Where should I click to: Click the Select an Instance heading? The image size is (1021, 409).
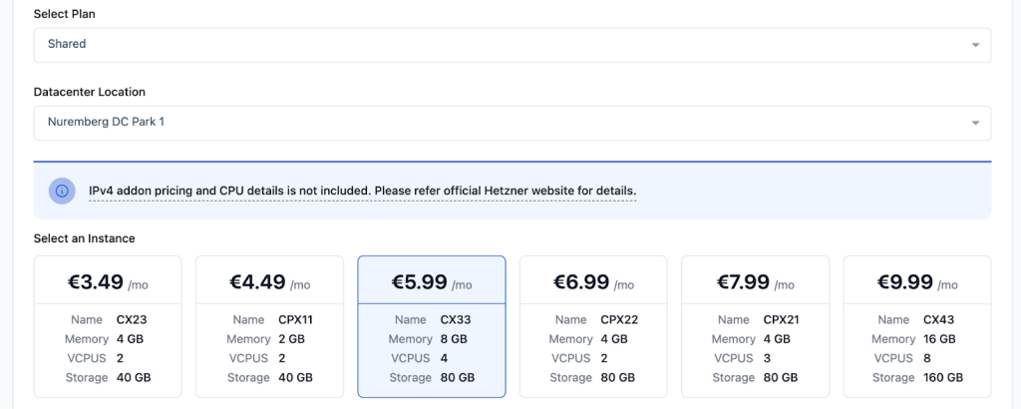(85, 238)
